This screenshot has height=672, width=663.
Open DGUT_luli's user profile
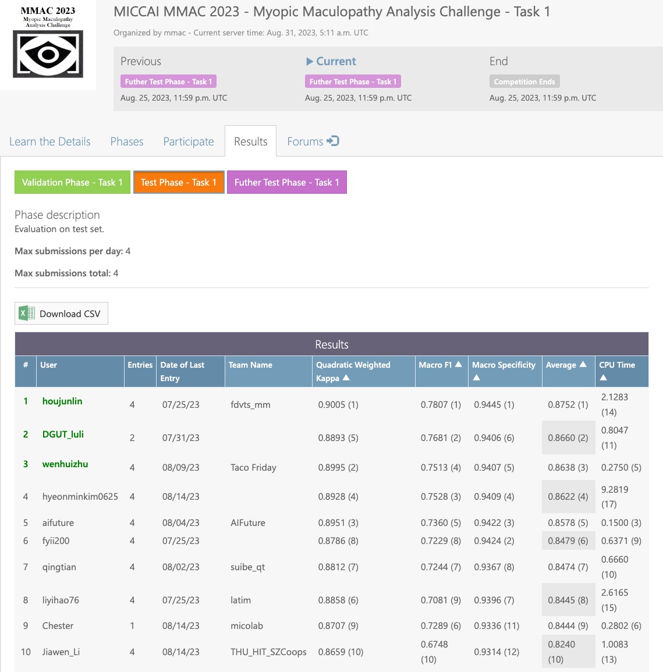[x=62, y=434]
